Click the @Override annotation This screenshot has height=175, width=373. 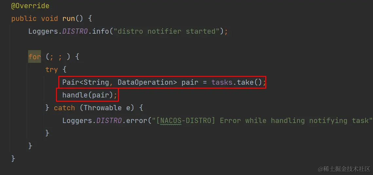30,6
